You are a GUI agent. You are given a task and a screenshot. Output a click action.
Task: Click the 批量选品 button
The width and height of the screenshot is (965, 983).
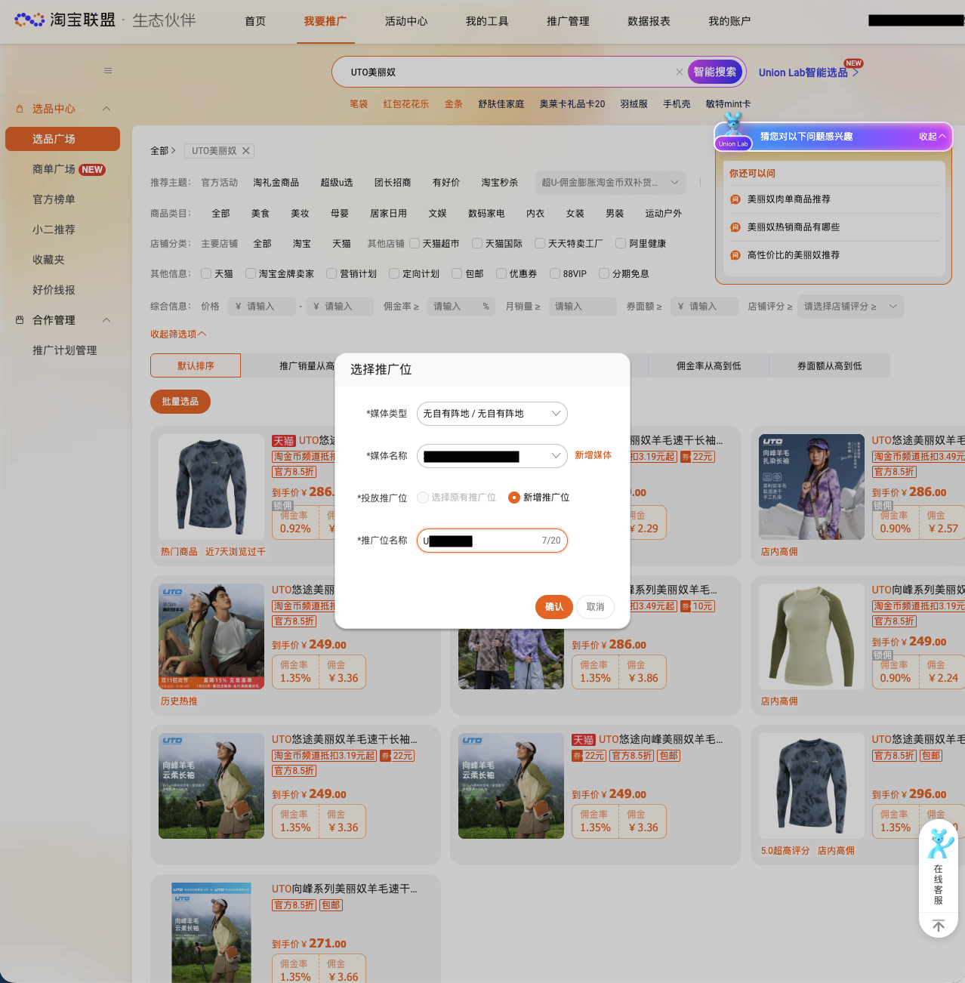click(180, 401)
